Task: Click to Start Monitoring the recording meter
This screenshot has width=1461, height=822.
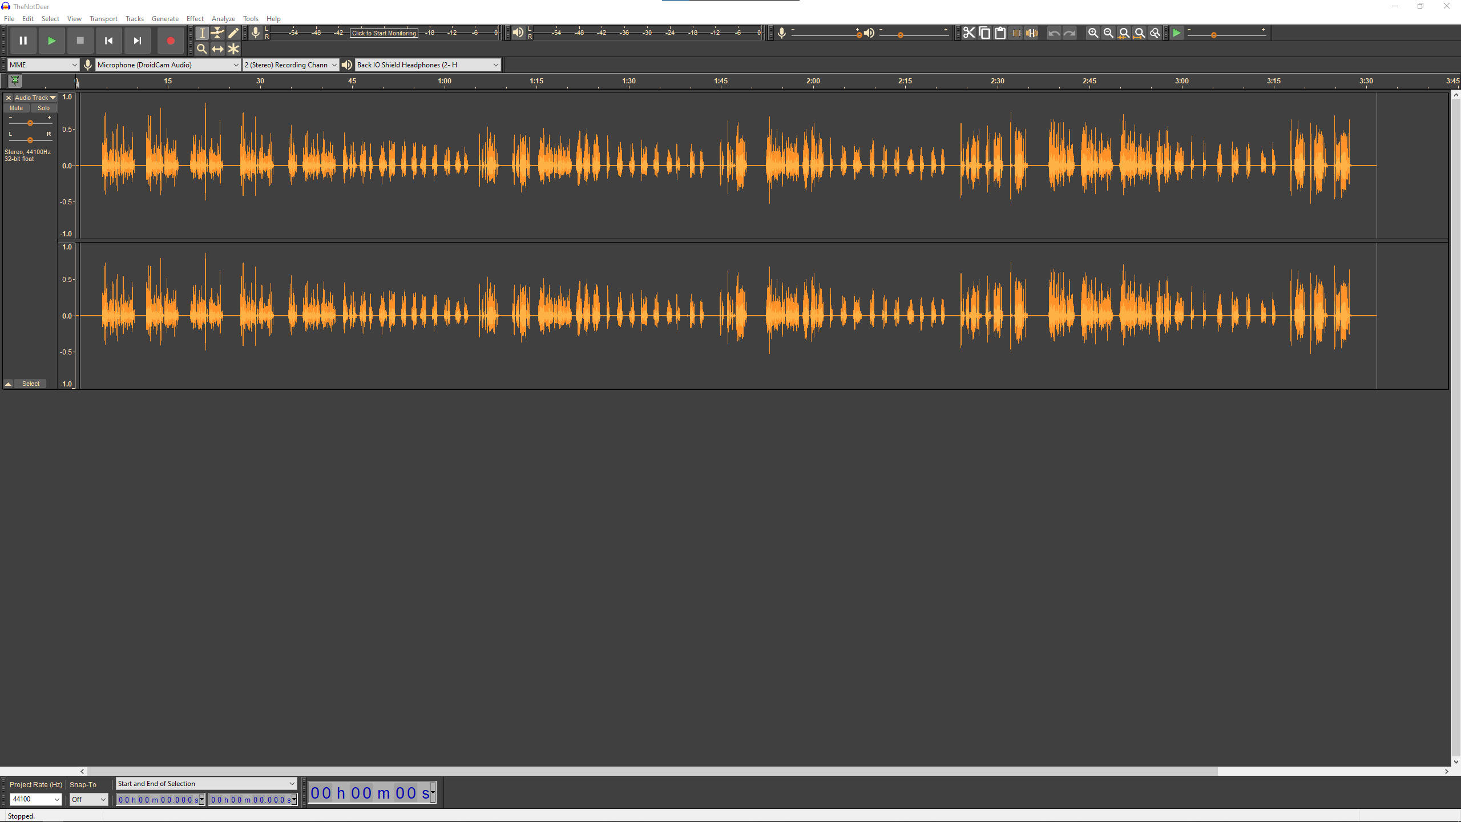Action: pos(384,33)
